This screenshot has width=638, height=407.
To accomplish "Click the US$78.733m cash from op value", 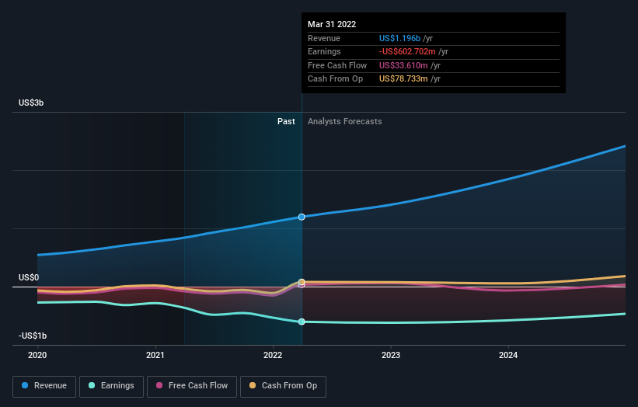I will tap(403, 79).
